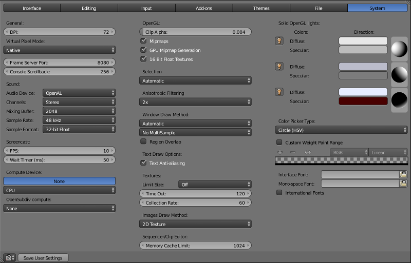Viewport: 411px width, 263px height.
Task: Click the Memory Cache Limit field
Action: pyautogui.click(x=195, y=246)
